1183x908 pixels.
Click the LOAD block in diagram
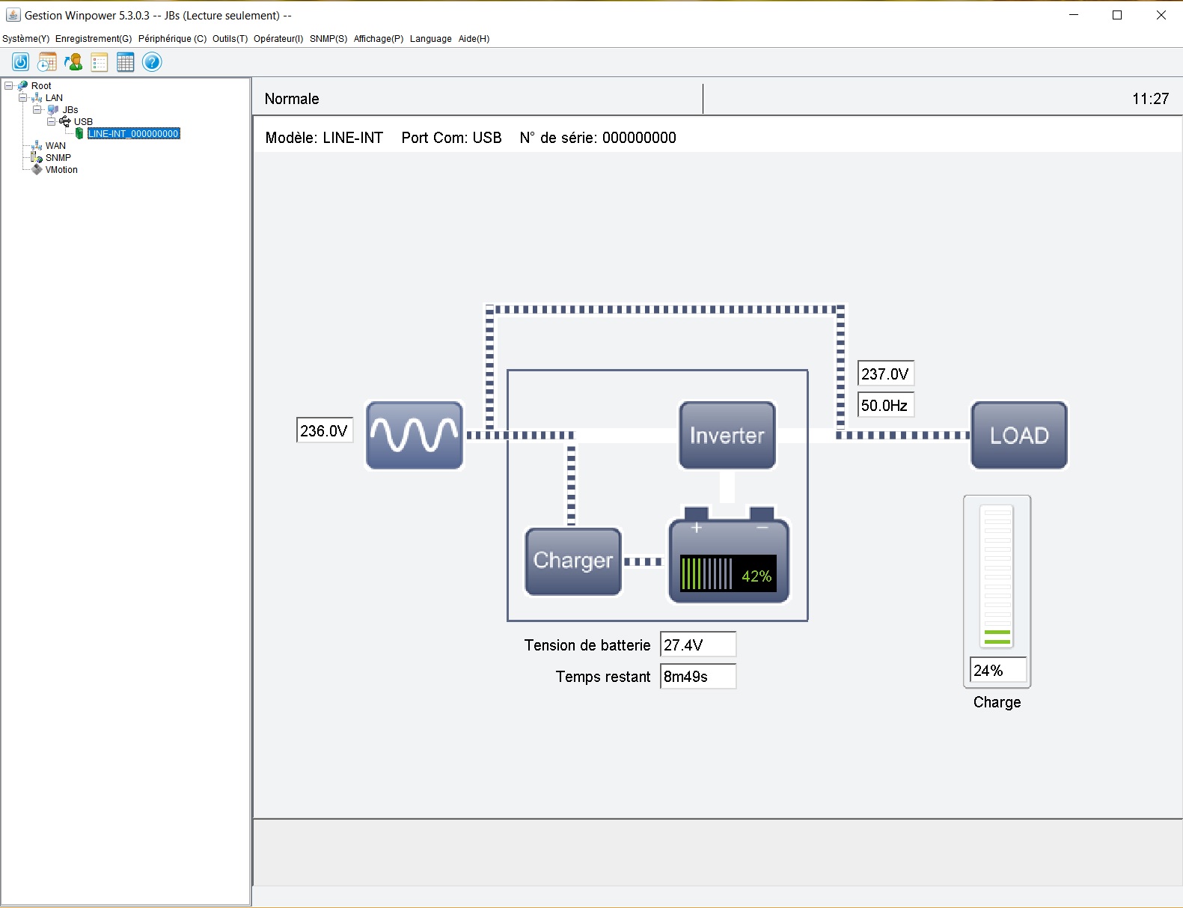[1018, 436]
